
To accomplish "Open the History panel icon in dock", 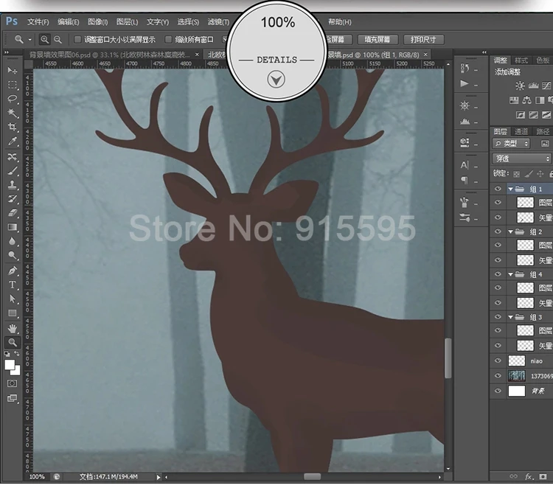I will [465, 68].
